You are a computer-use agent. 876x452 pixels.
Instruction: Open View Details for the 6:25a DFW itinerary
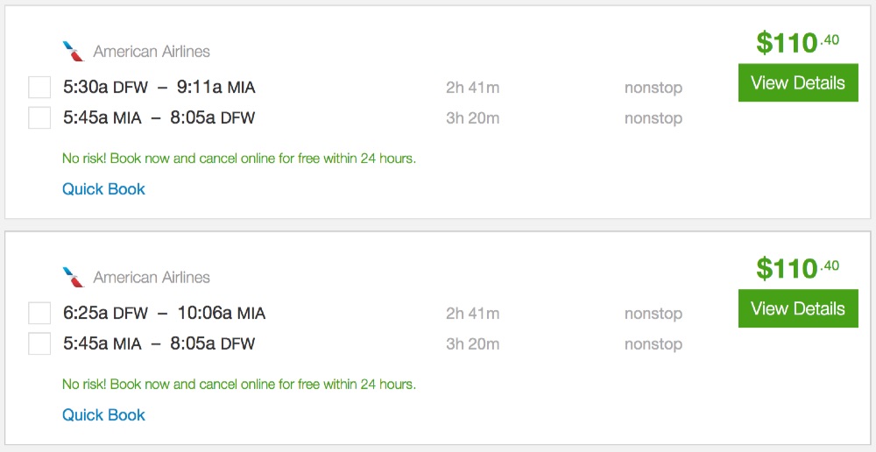(x=798, y=309)
